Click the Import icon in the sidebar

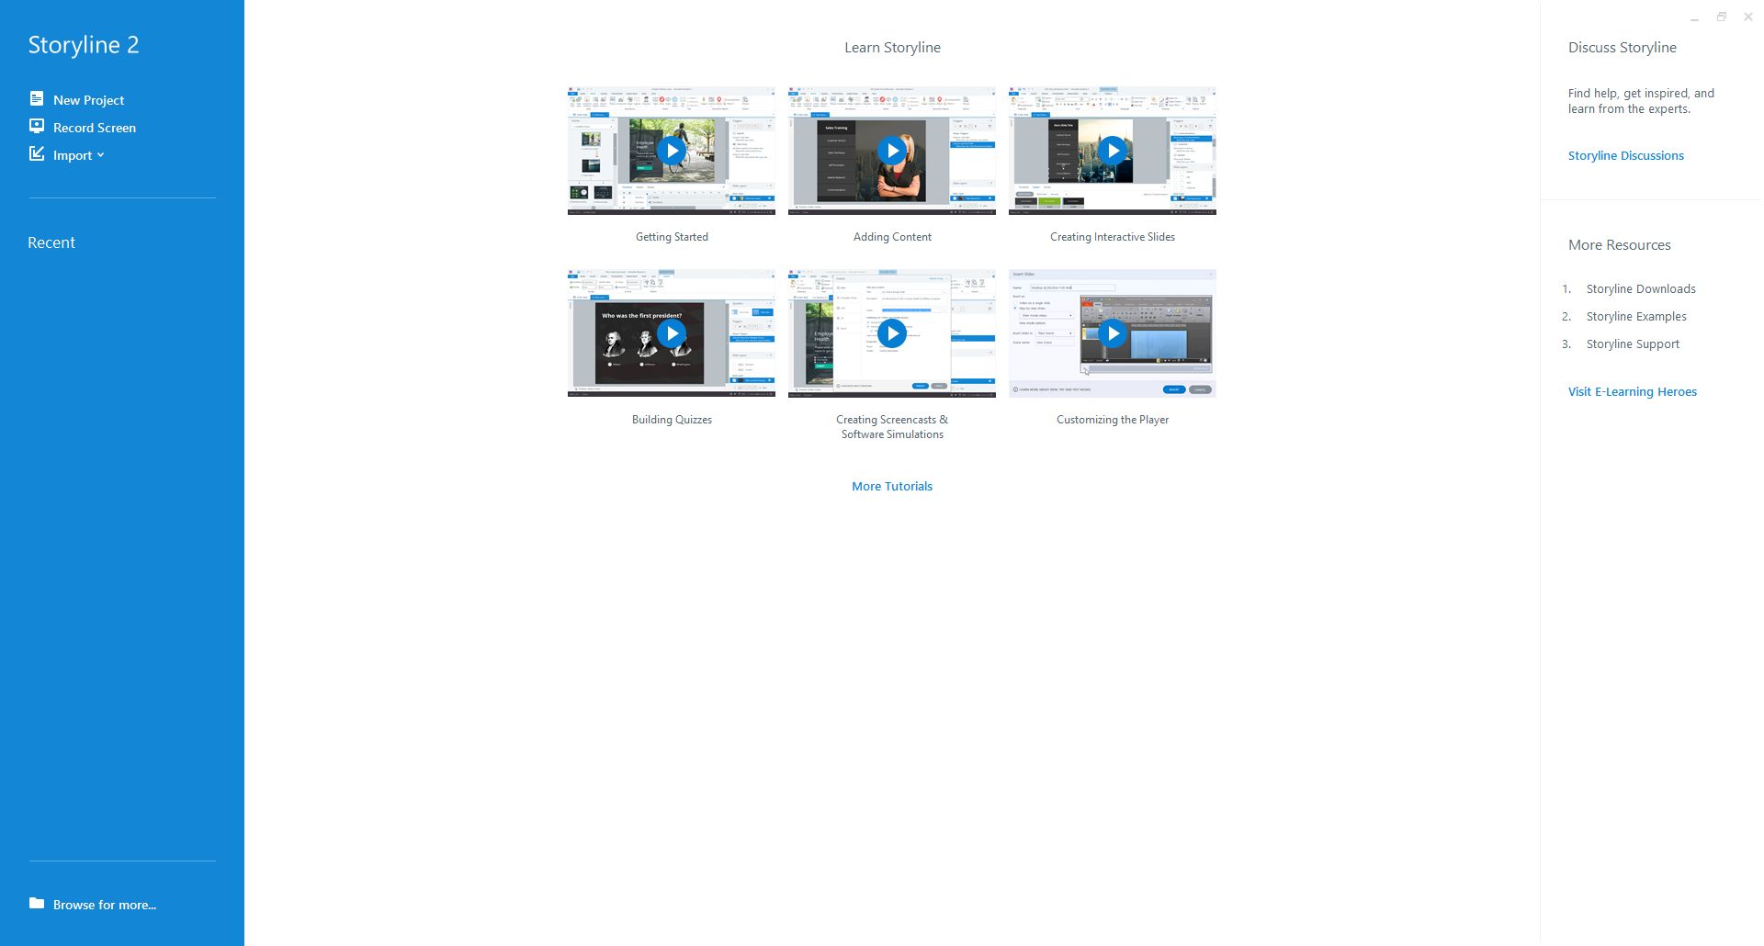click(x=37, y=153)
